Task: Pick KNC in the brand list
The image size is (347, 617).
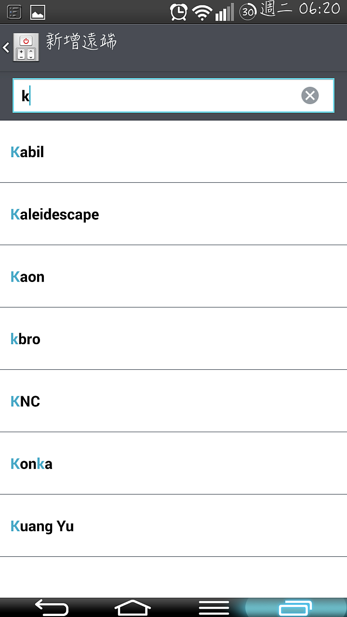Action: pyautogui.click(x=173, y=401)
